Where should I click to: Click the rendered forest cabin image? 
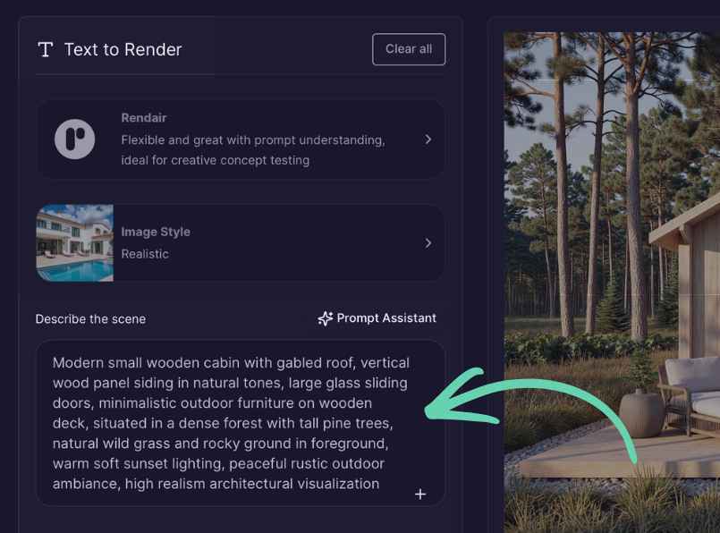(x=612, y=282)
